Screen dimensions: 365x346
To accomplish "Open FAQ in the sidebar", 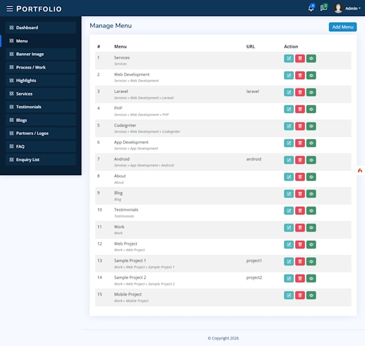I will click(41, 146).
